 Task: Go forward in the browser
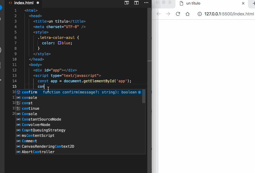point(168,14)
